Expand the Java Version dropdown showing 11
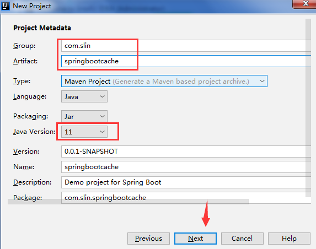316x249 pixels. click(x=84, y=132)
